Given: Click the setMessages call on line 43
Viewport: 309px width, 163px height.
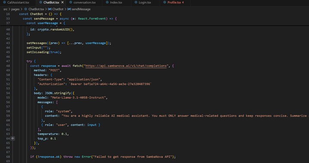Looking at the screenshot, I should [x=69, y=43].
